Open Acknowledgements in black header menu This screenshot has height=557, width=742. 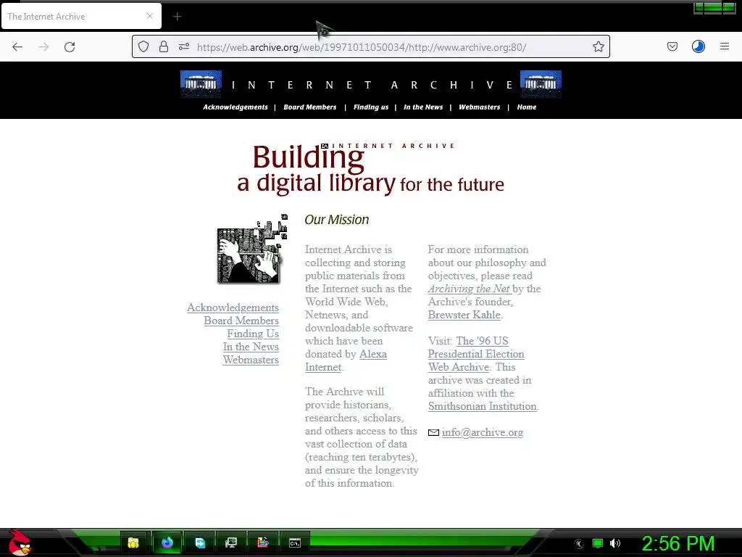tap(235, 107)
